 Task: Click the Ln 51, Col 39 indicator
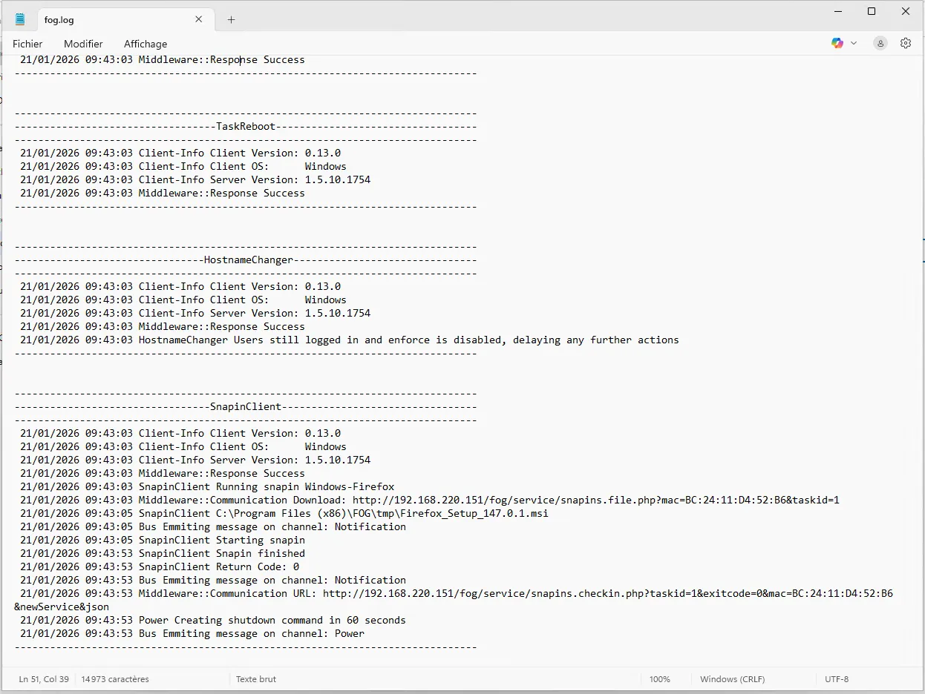tap(44, 679)
